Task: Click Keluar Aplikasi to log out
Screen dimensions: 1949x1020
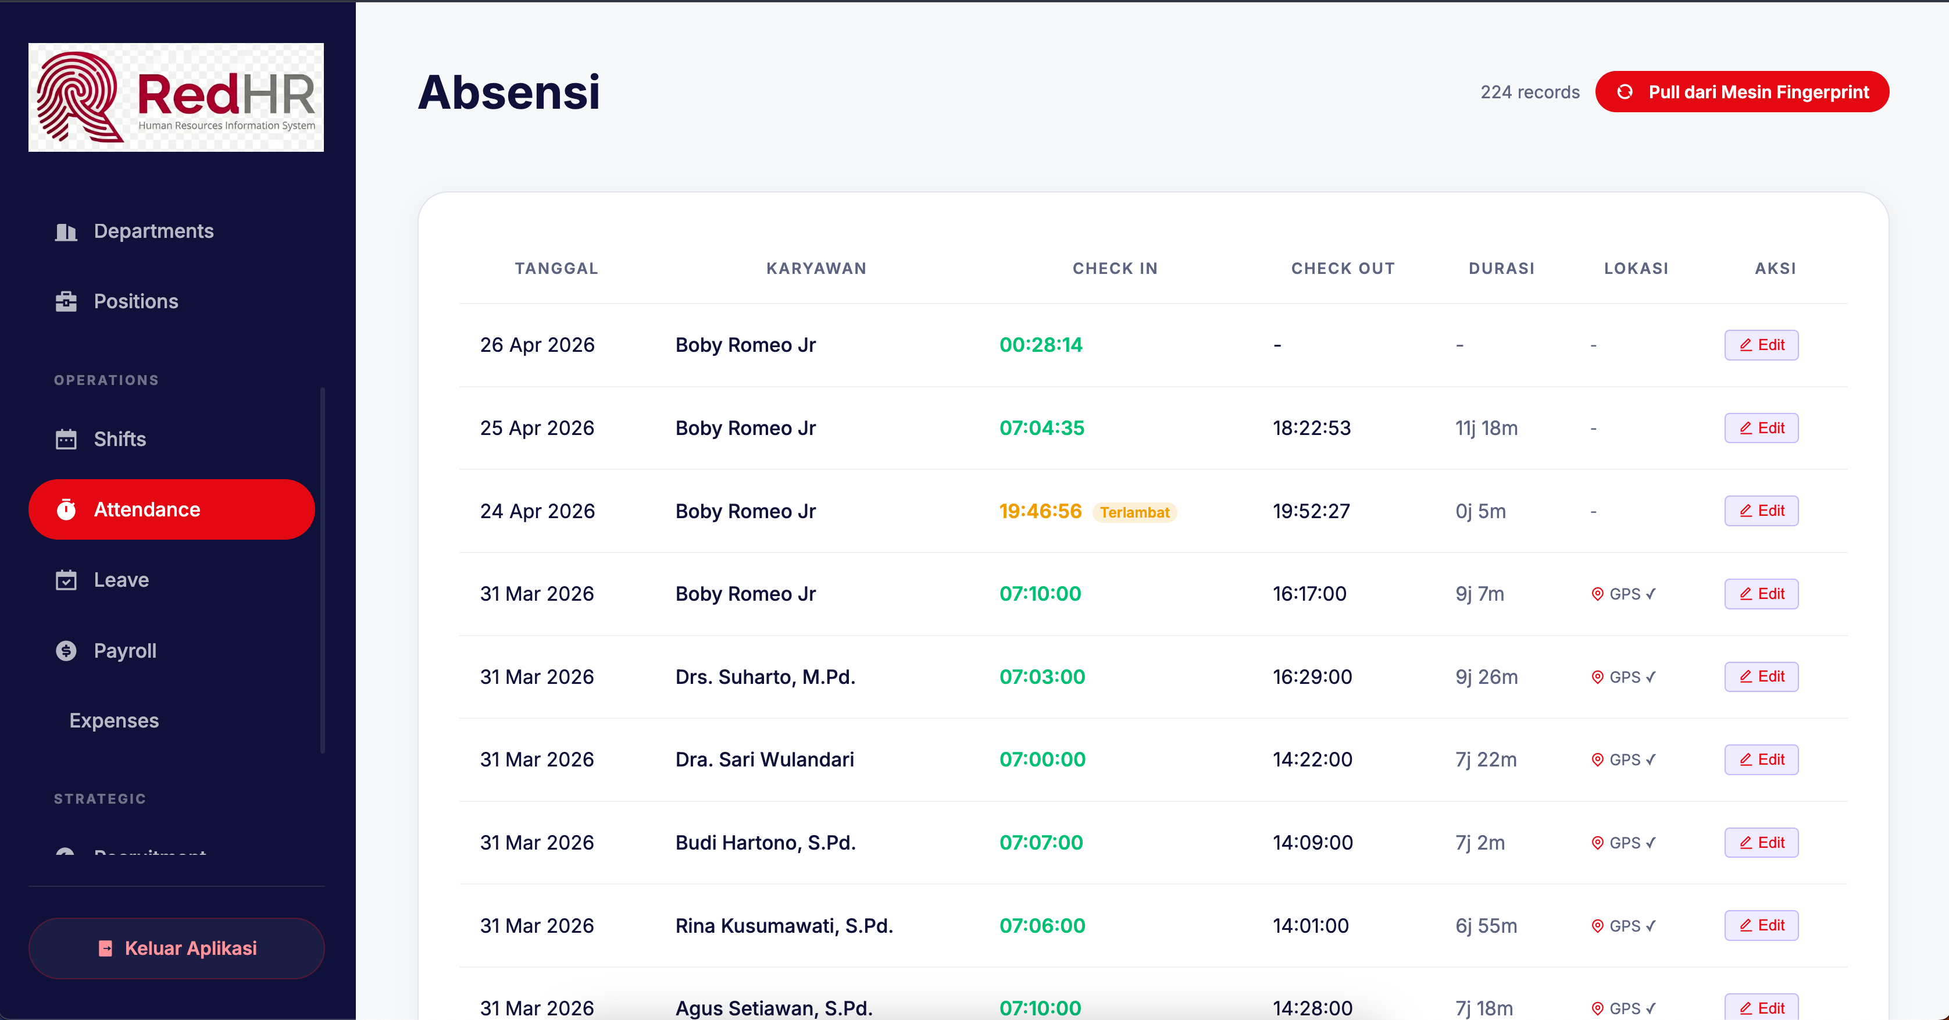Action: coord(176,948)
